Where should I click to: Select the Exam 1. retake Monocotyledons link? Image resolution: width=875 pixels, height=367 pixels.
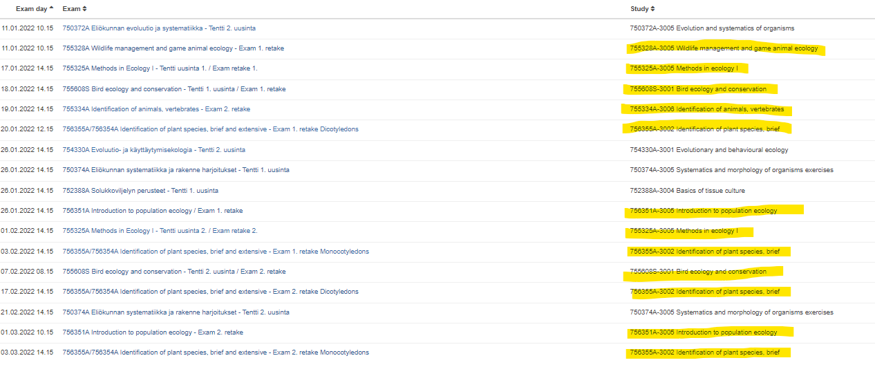(x=215, y=252)
